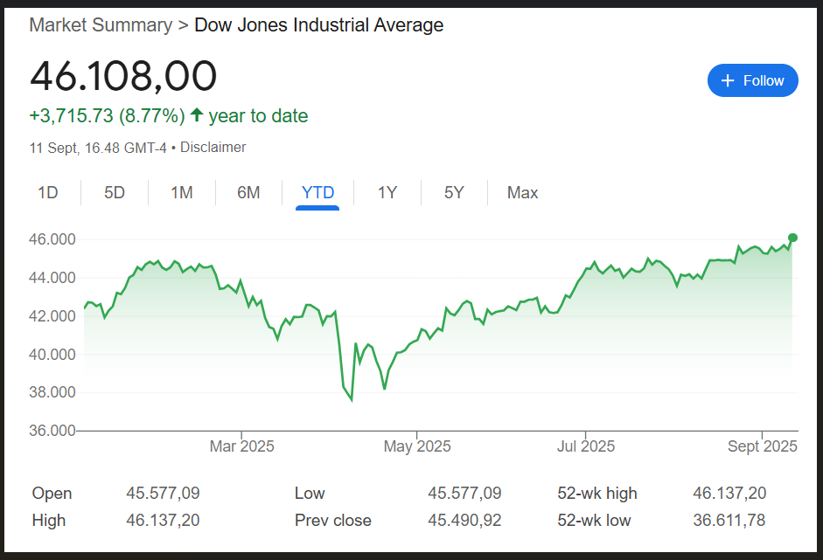View the 1Y chart range
823x560 pixels.
click(387, 192)
